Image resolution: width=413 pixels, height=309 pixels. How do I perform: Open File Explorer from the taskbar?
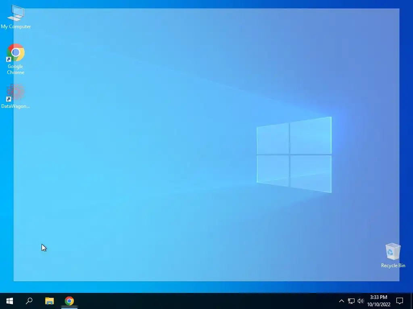click(x=49, y=301)
